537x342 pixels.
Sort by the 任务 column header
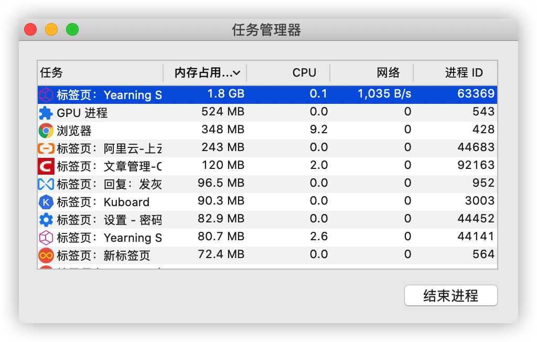(100, 73)
